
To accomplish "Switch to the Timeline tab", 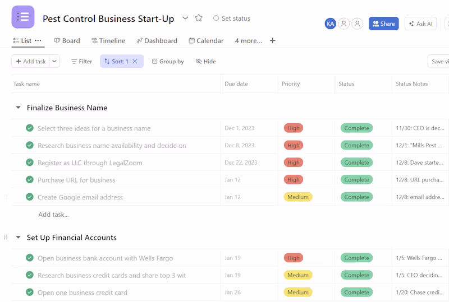I will click(108, 41).
